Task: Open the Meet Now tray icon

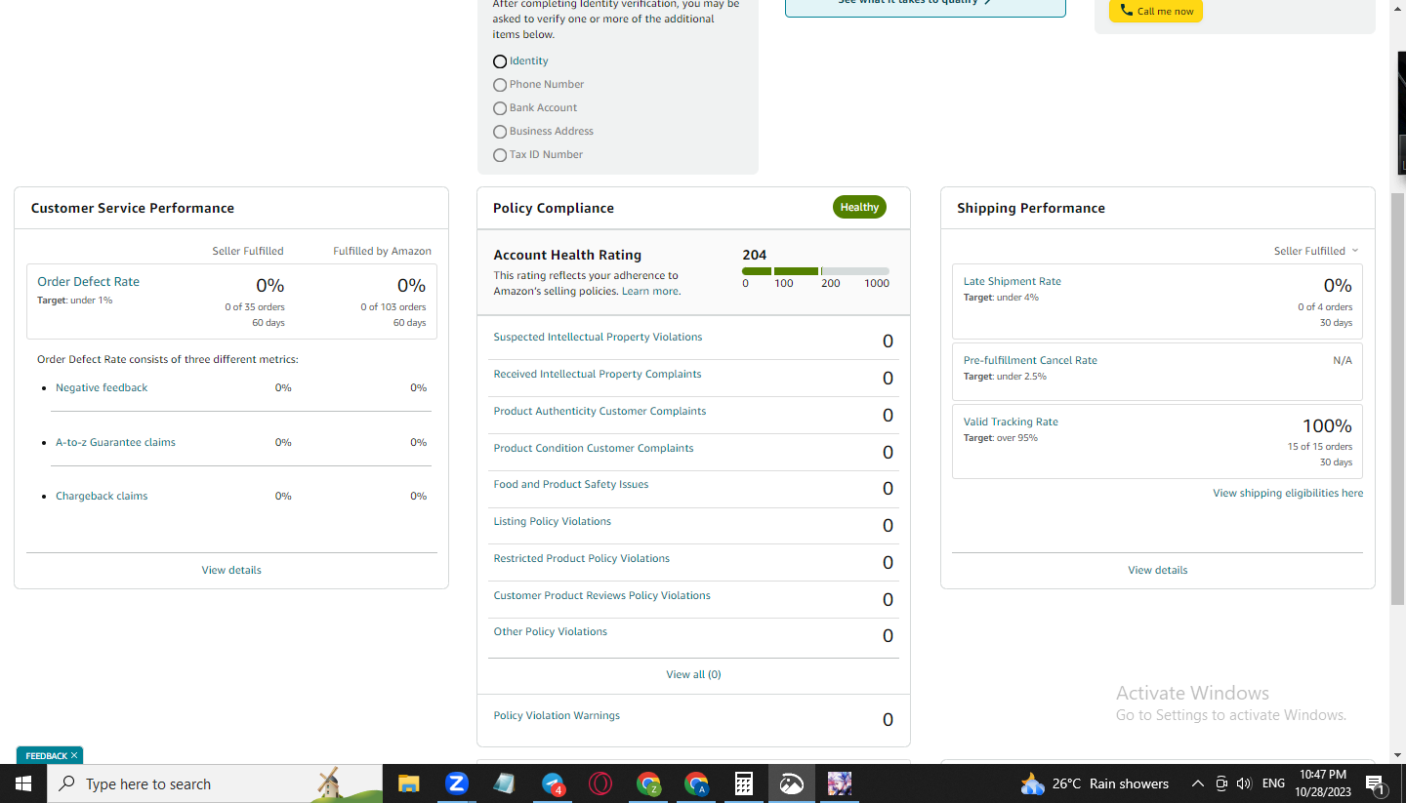Action: coord(1221,783)
